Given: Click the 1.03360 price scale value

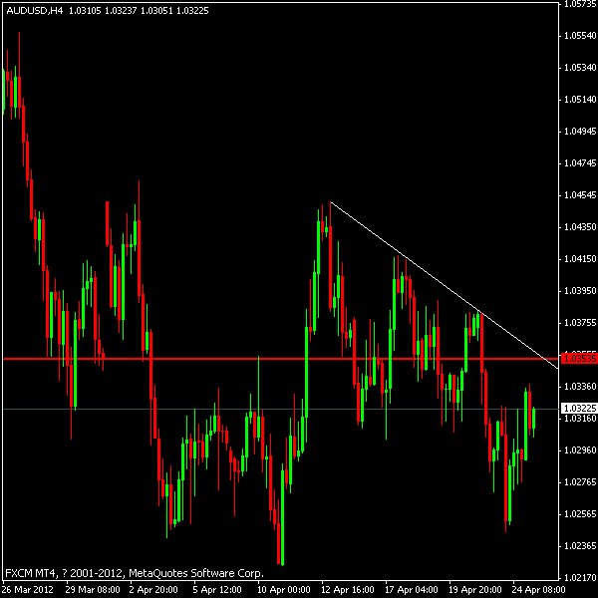Looking at the screenshot, I should 580,387.
